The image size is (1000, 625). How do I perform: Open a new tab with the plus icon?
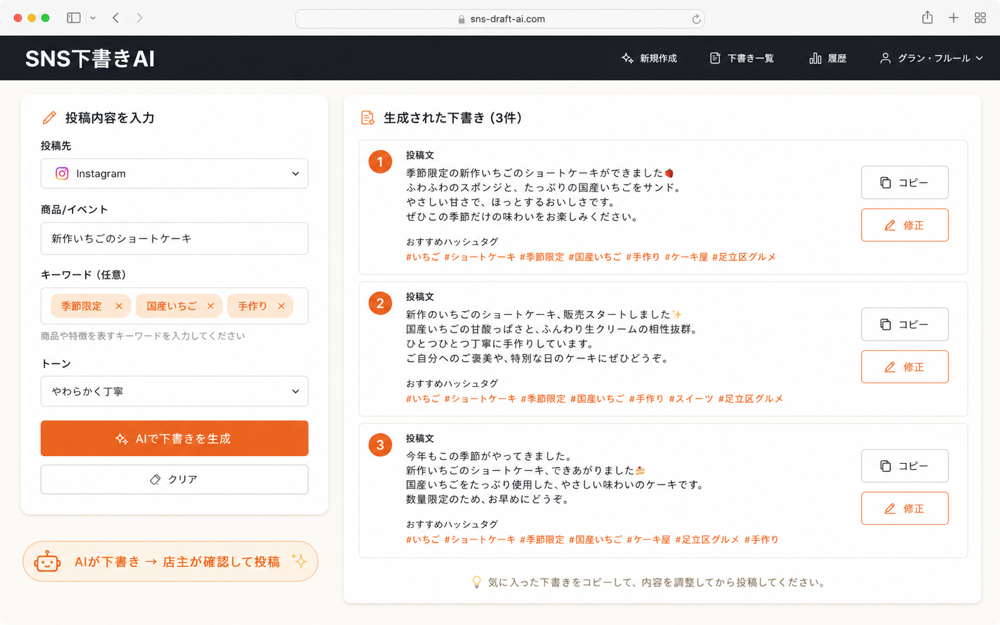(x=953, y=18)
